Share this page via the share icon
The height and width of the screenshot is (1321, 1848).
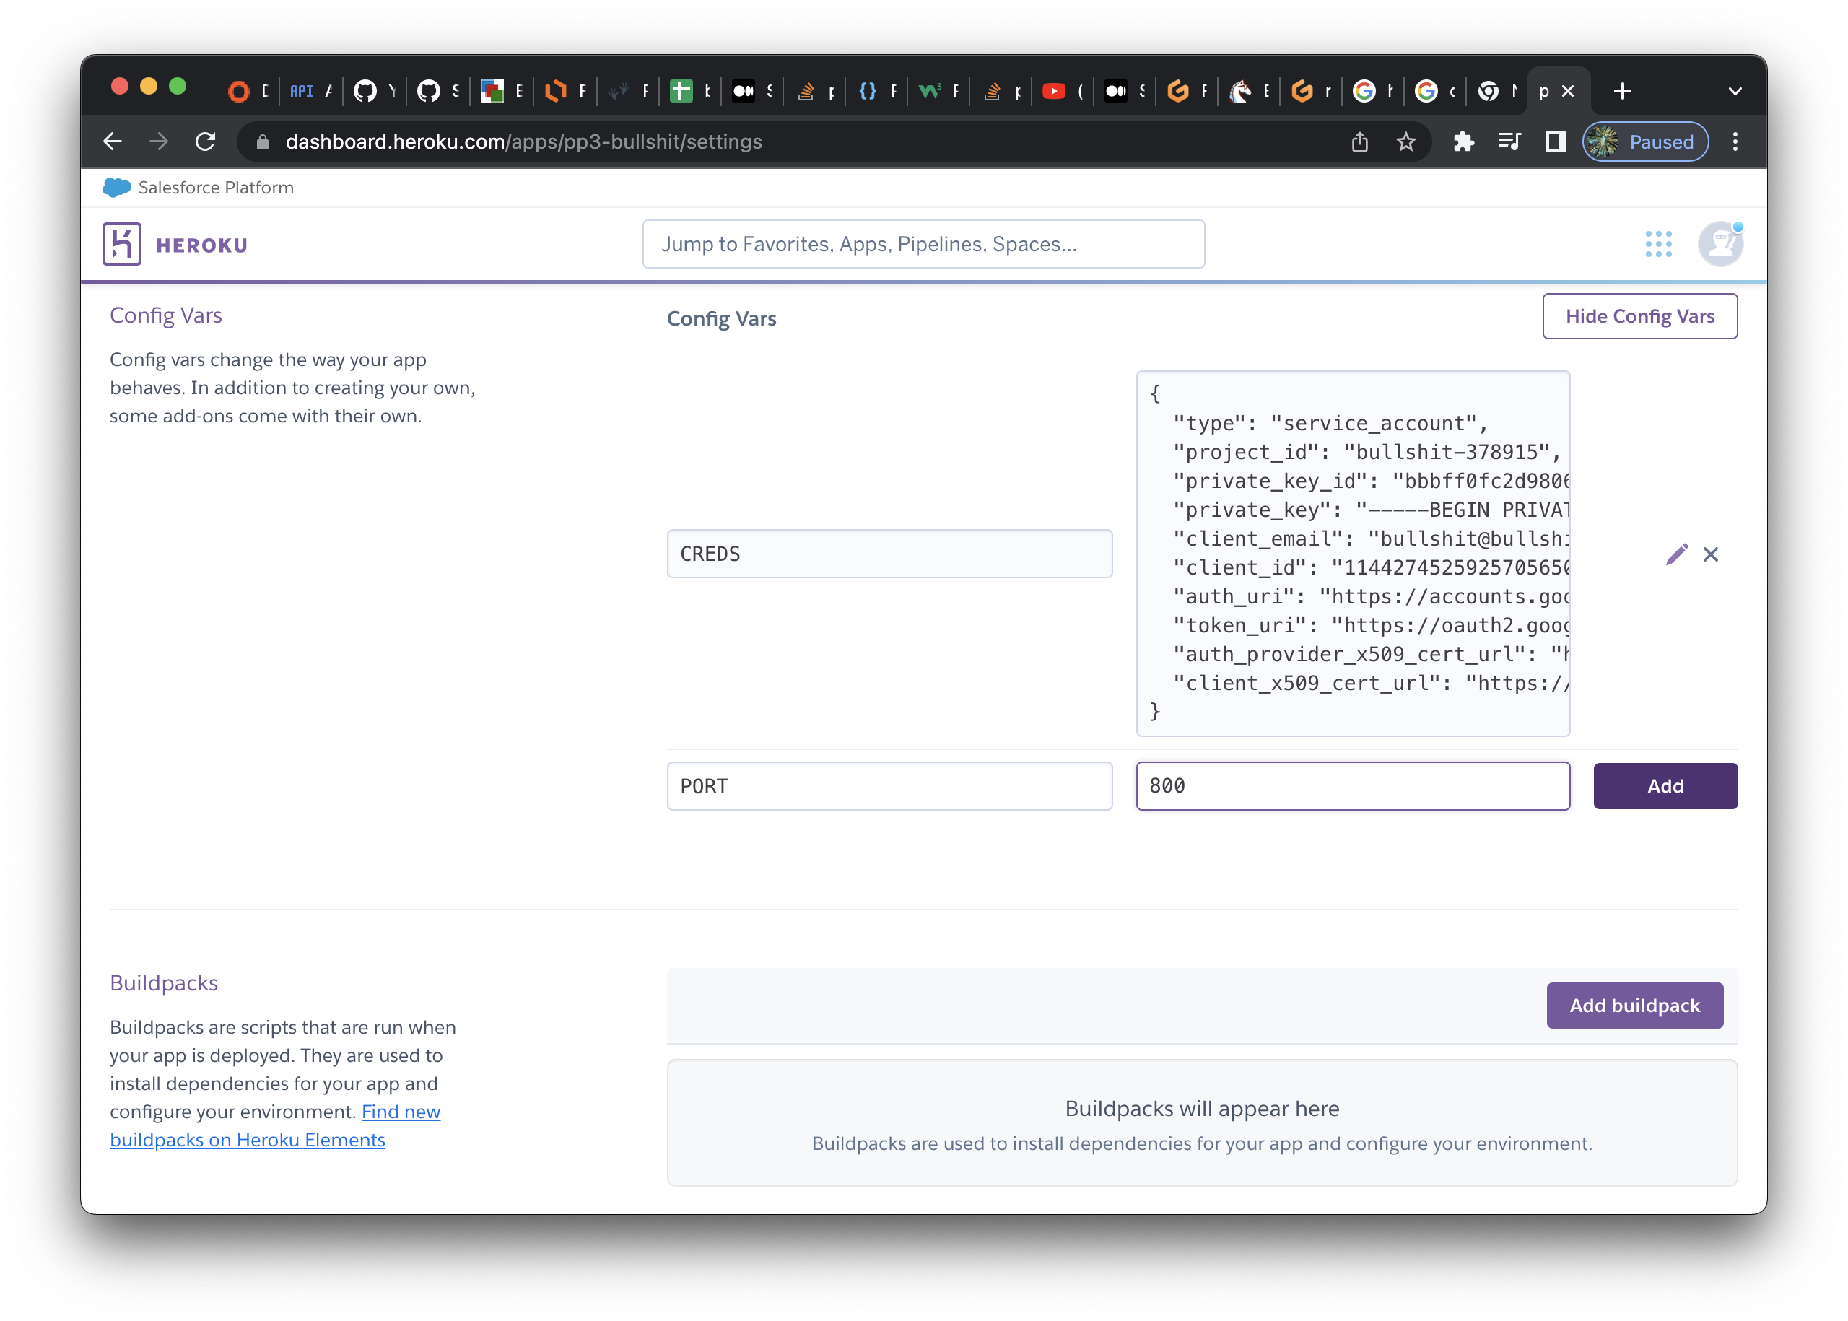pos(1359,142)
